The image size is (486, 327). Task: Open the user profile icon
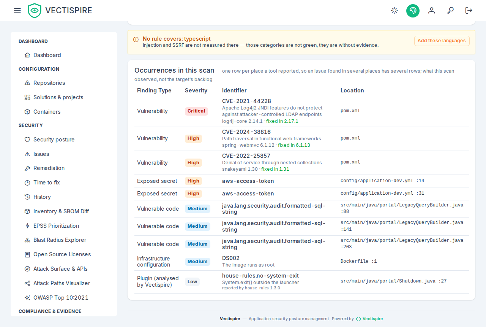pyautogui.click(x=431, y=11)
